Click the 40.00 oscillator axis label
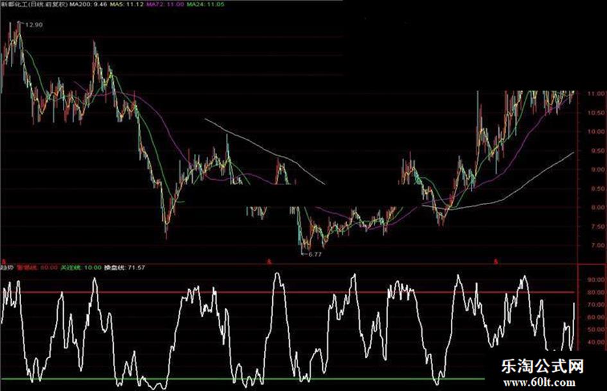The width and height of the screenshot is (607, 391). (x=596, y=342)
